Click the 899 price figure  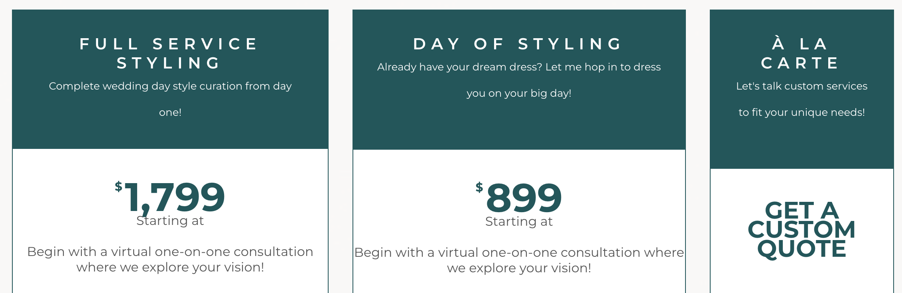(524, 198)
